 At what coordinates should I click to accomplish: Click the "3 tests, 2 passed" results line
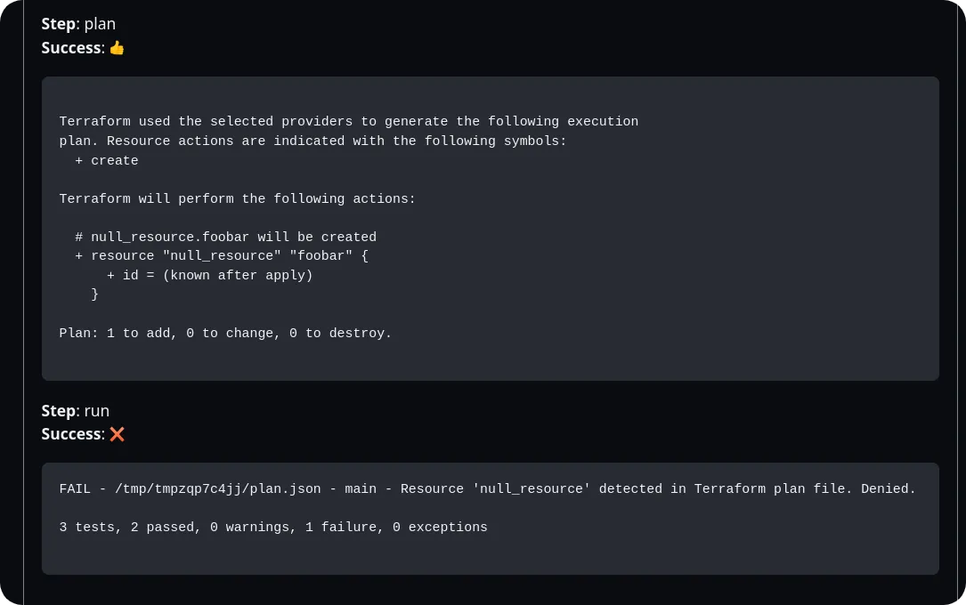pyautogui.click(x=273, y=528)
